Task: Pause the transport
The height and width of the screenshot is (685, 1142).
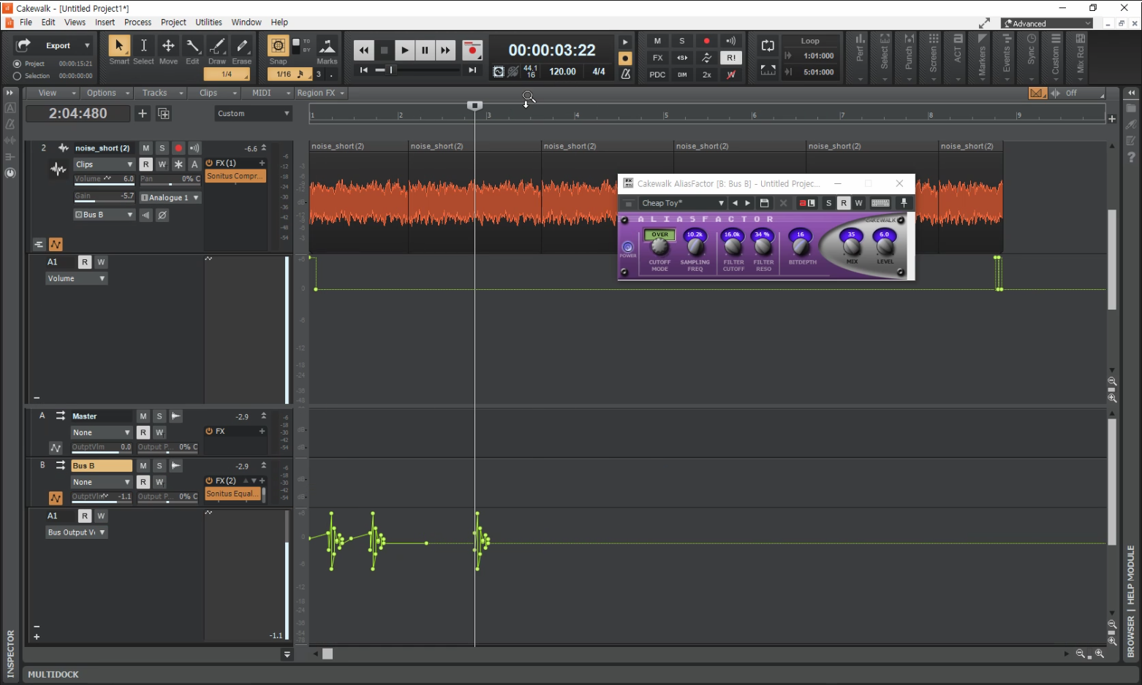Action: [425, 50]
